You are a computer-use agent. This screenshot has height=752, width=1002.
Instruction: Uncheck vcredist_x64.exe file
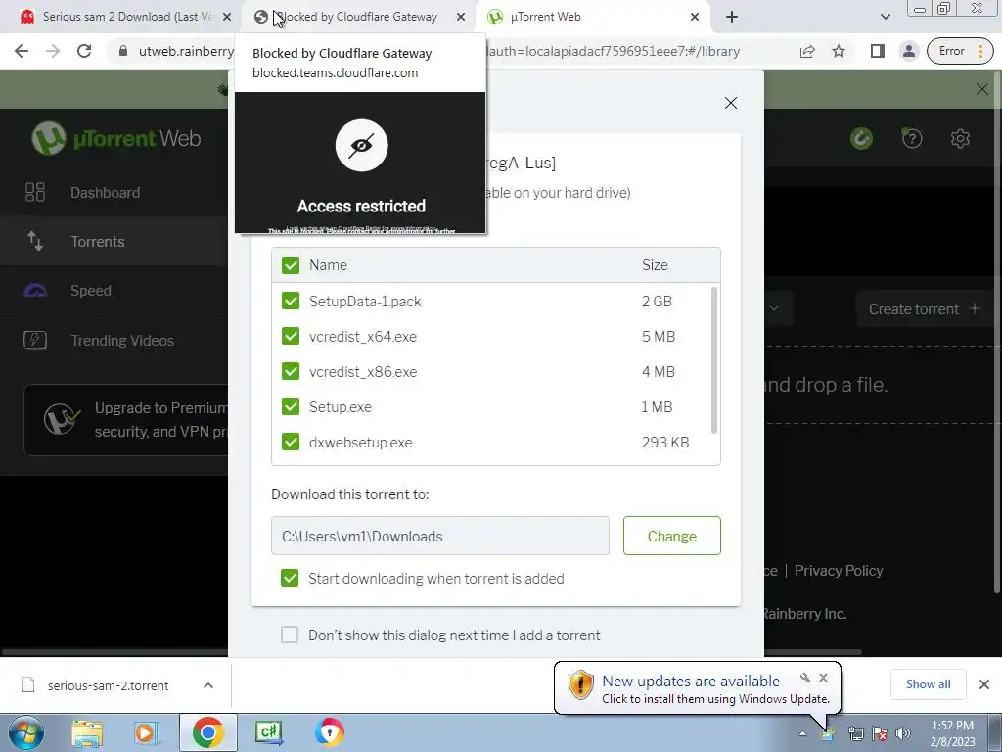(x=290, y=336)
